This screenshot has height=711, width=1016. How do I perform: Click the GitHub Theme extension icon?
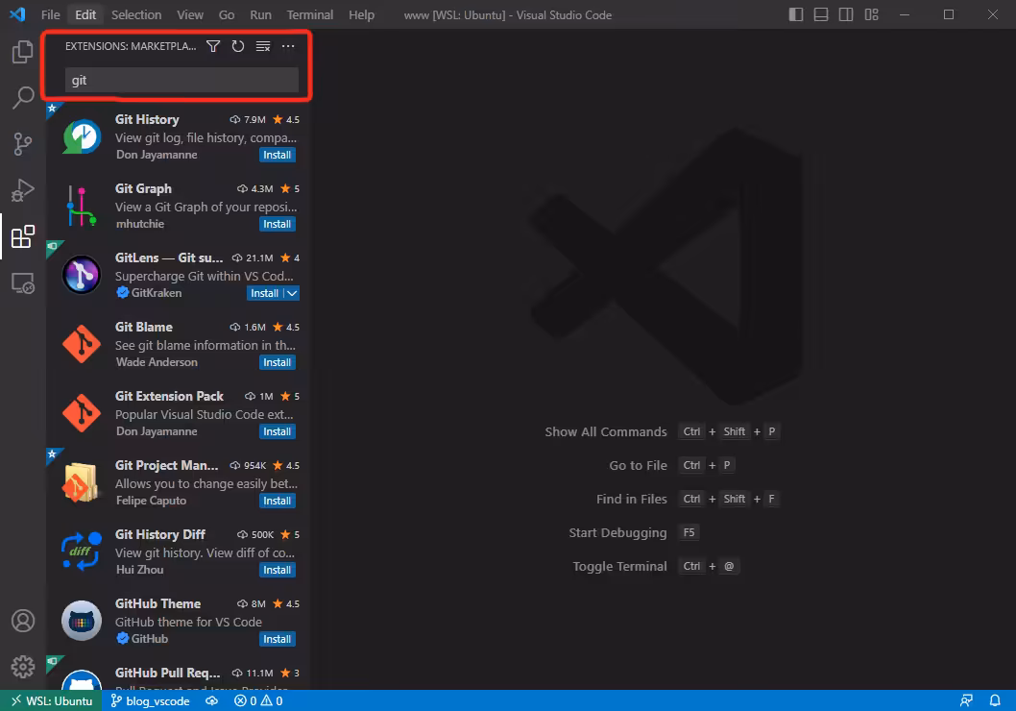82,621
